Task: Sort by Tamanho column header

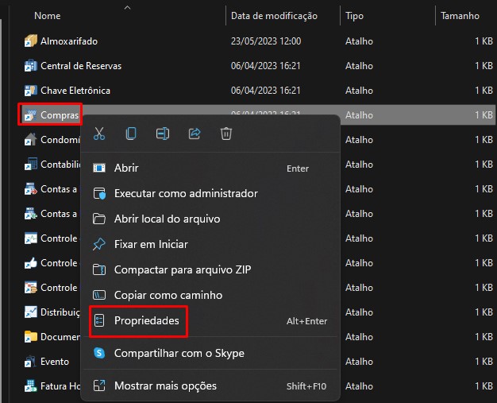Action: [460, 16]
